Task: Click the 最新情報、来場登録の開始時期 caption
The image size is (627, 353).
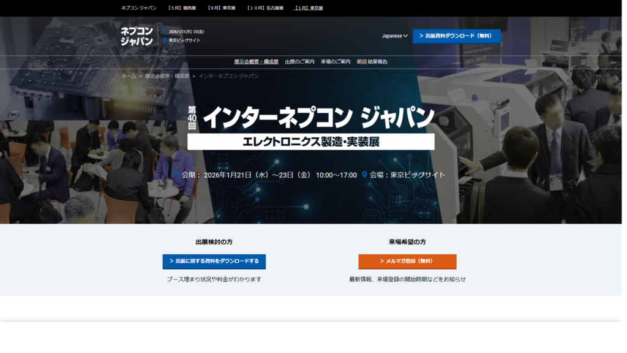Action: click(x=407, y=279)
